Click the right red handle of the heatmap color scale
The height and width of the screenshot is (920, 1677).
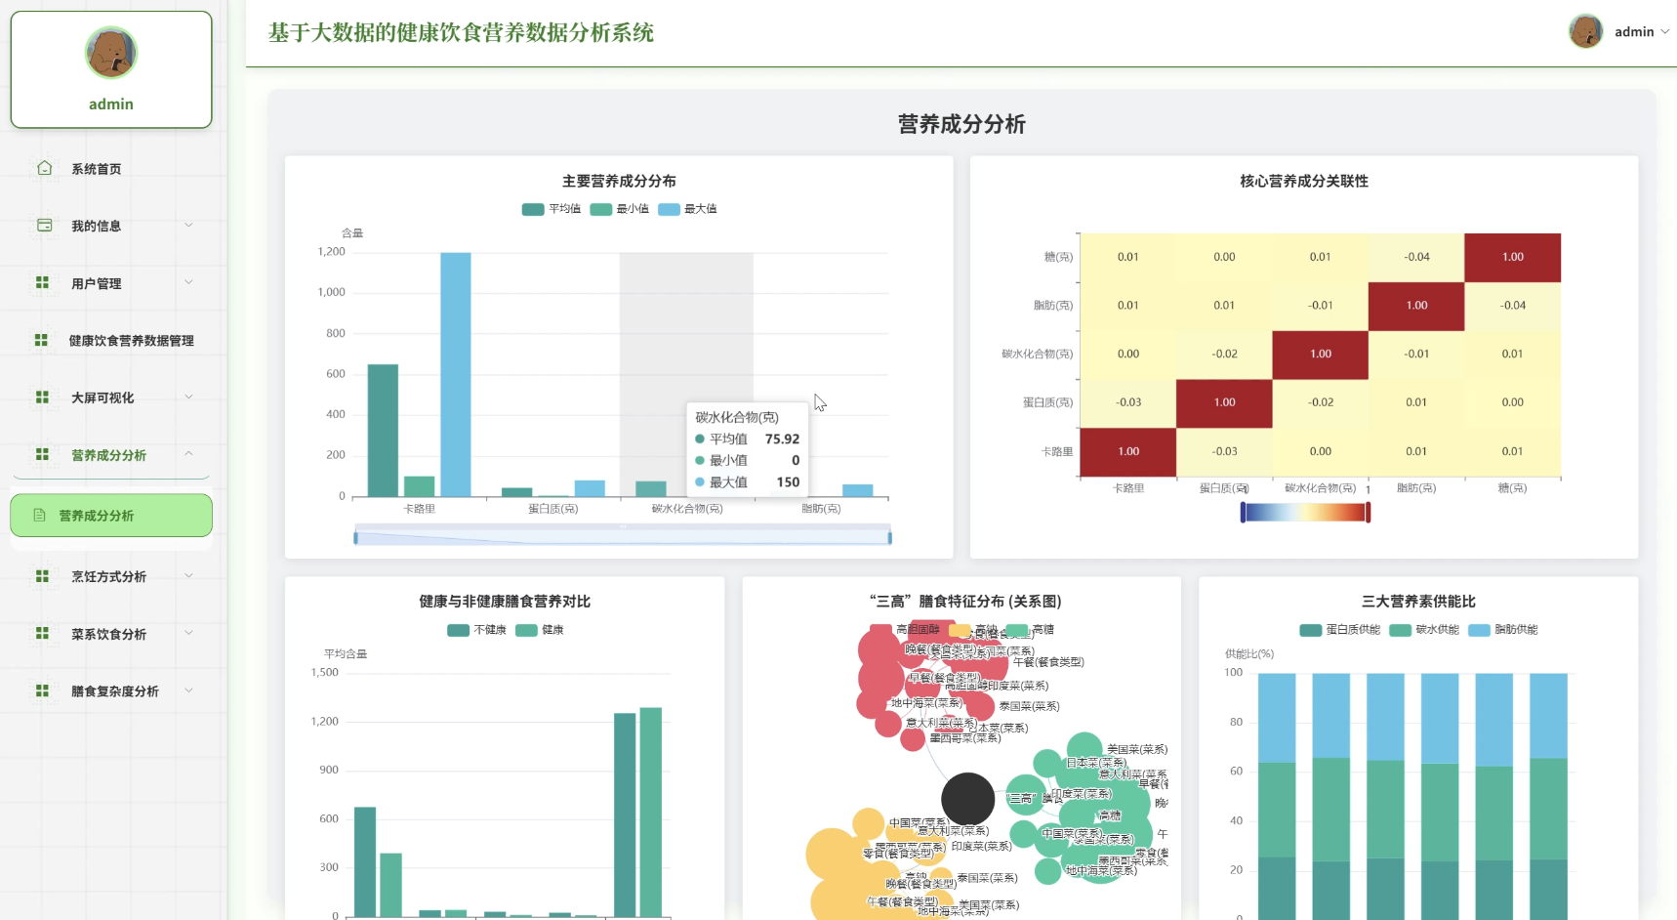coord(1368,512)
